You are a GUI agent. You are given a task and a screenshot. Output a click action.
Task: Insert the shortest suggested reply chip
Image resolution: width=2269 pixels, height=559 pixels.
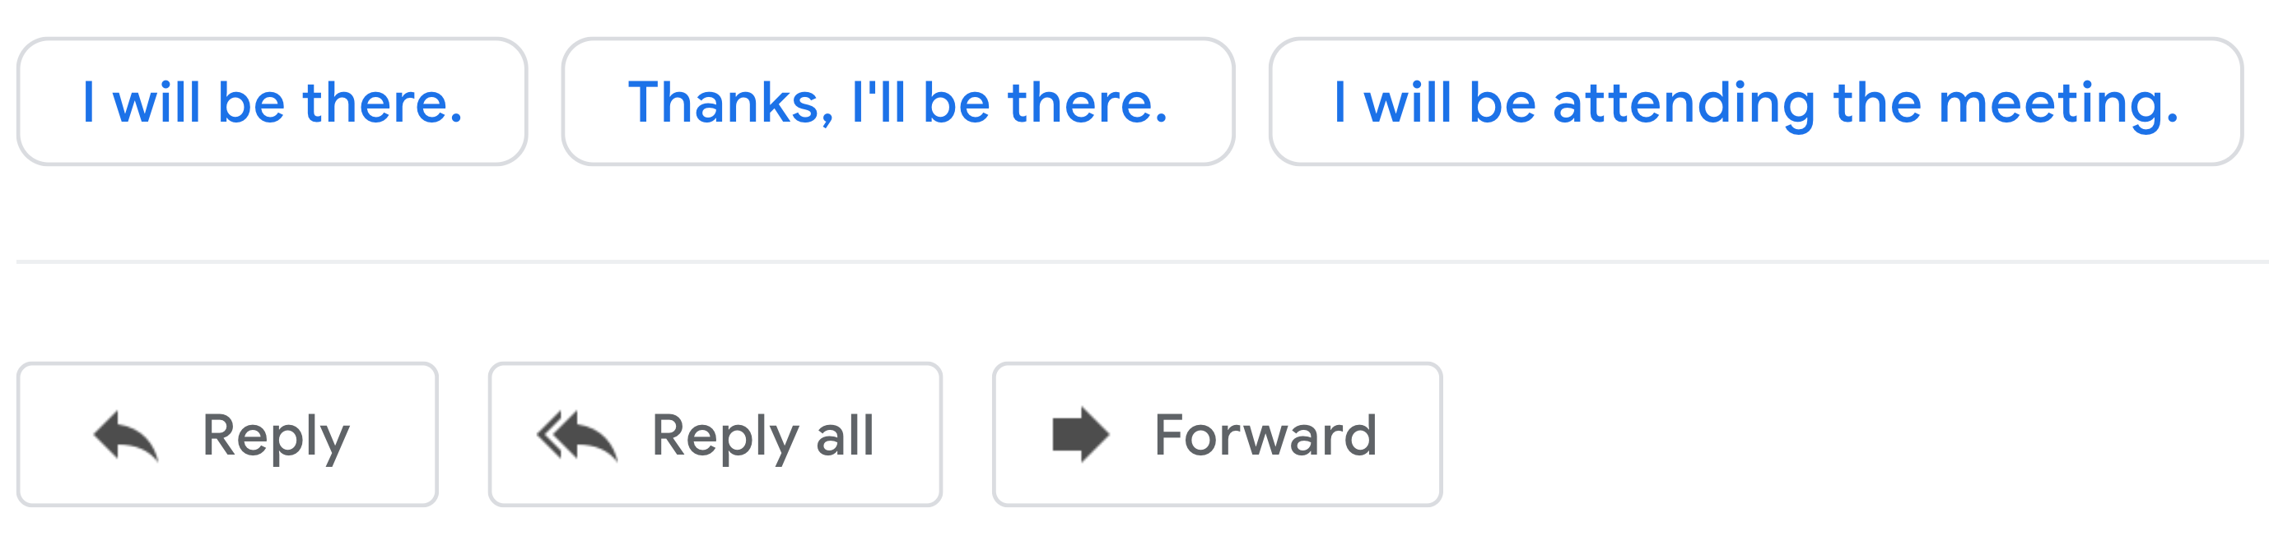(x=273, y=102)
